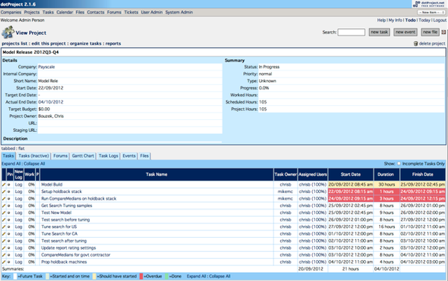The image size is (448, 281).
Task: Click the new task button
Action: (x=379, y=32)
